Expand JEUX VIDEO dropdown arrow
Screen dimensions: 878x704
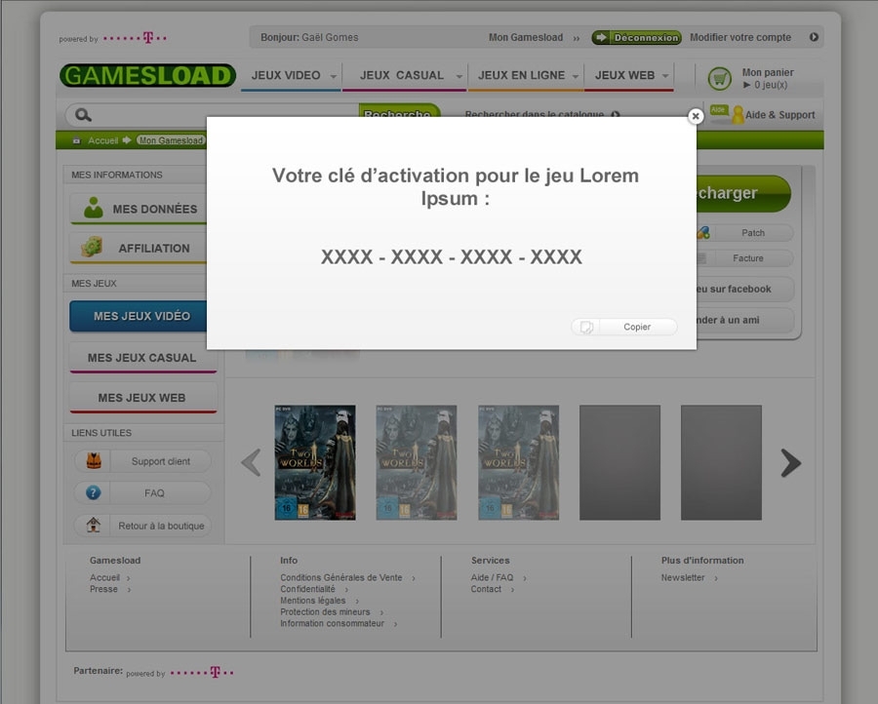click(x=334, y=76)
